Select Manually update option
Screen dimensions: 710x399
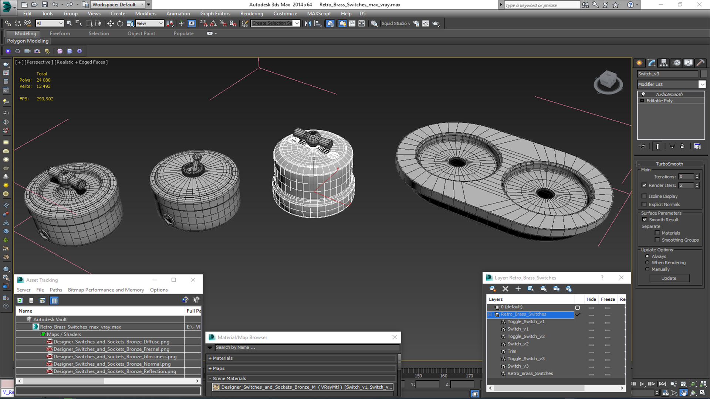[647, 269]
